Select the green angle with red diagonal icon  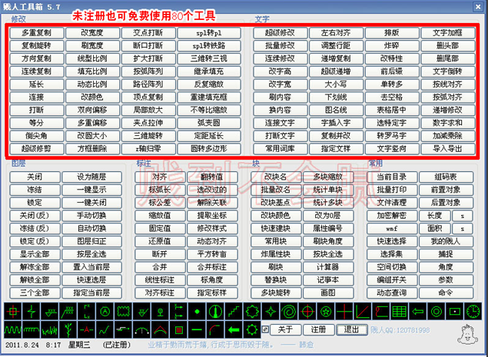[363, 311]
